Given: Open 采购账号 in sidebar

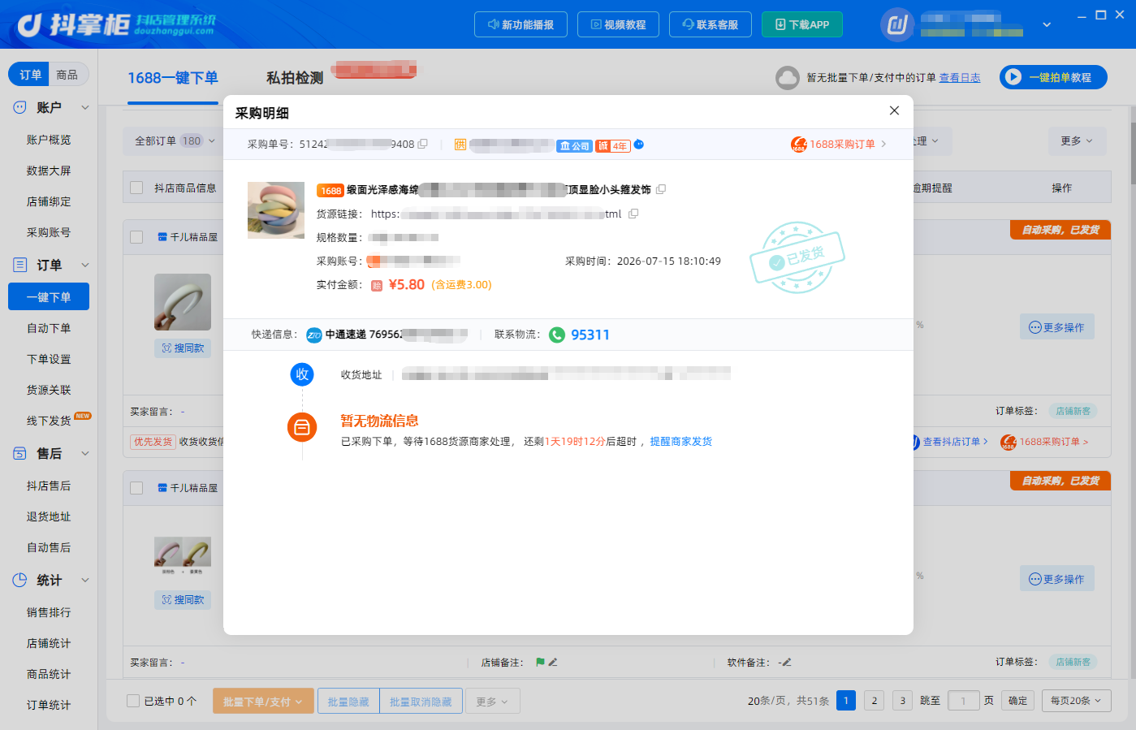Looking at the screenshot, I should click(49, 232).
